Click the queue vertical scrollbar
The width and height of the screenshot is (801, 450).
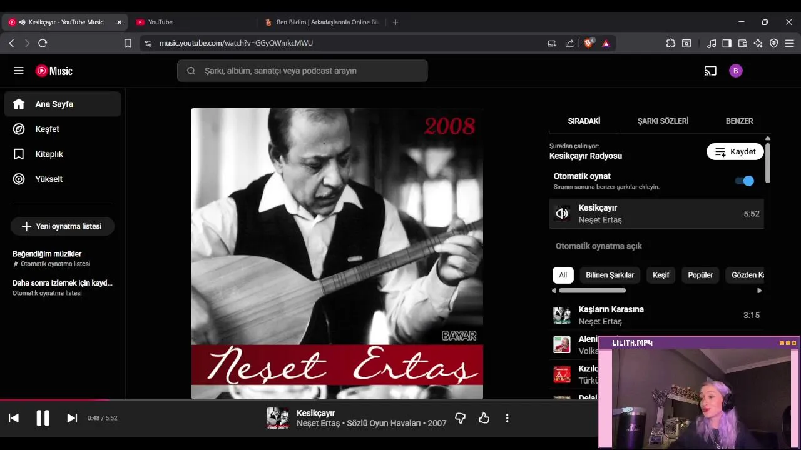coord(767,162)
